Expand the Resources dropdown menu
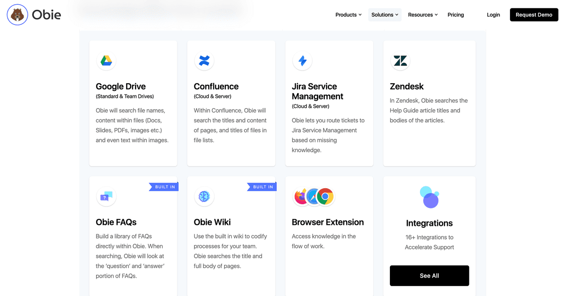 tap(423, 15)
